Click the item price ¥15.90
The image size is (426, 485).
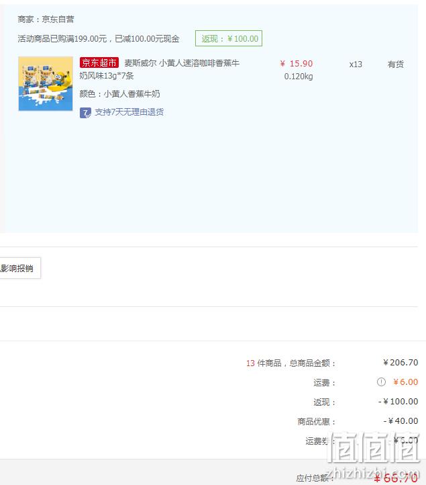tap(297, 64)
